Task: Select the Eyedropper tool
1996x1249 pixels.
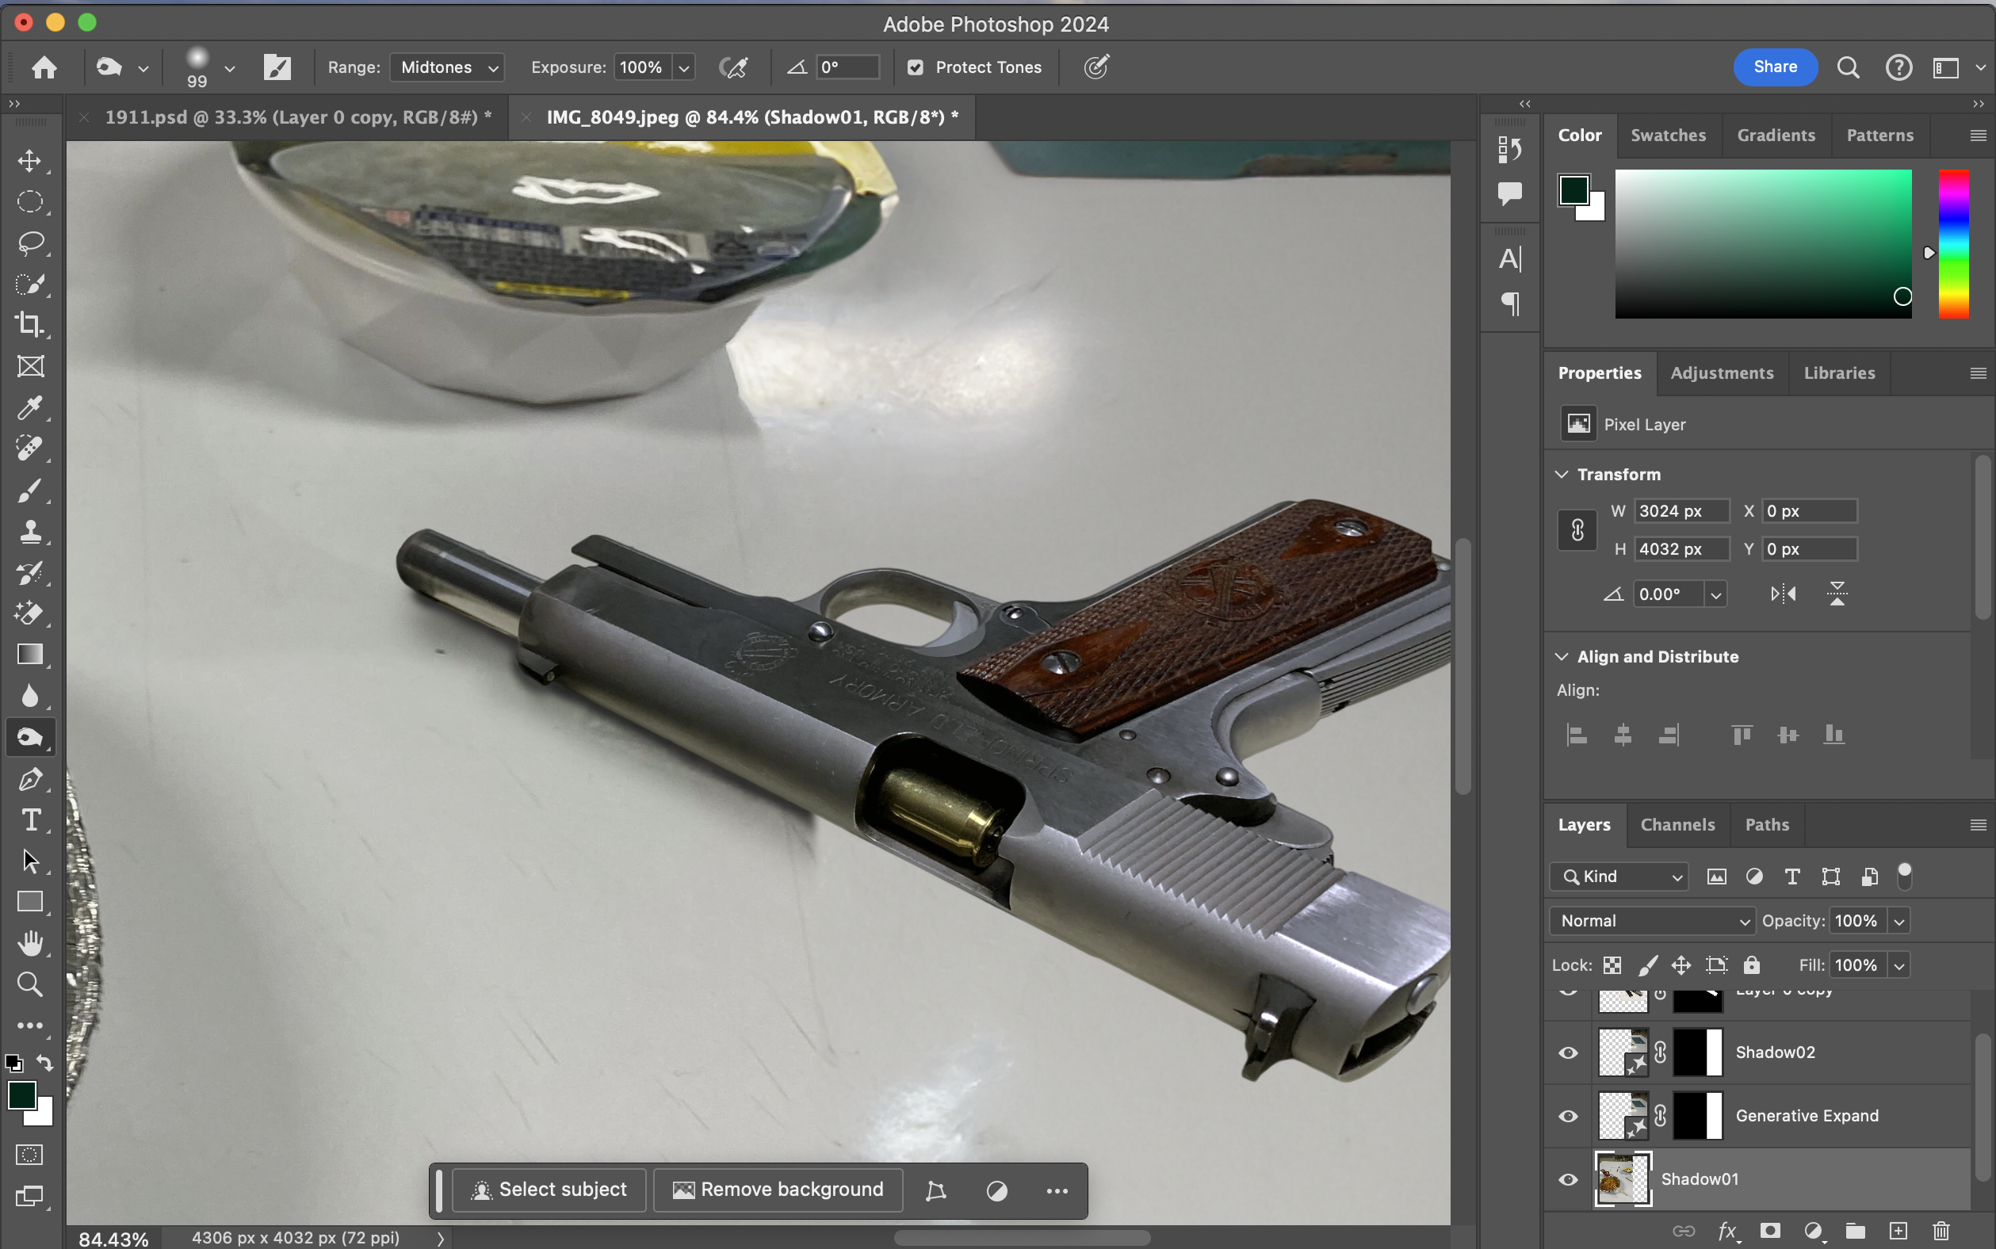Action: pyautogui.click(x=30, y=407)
